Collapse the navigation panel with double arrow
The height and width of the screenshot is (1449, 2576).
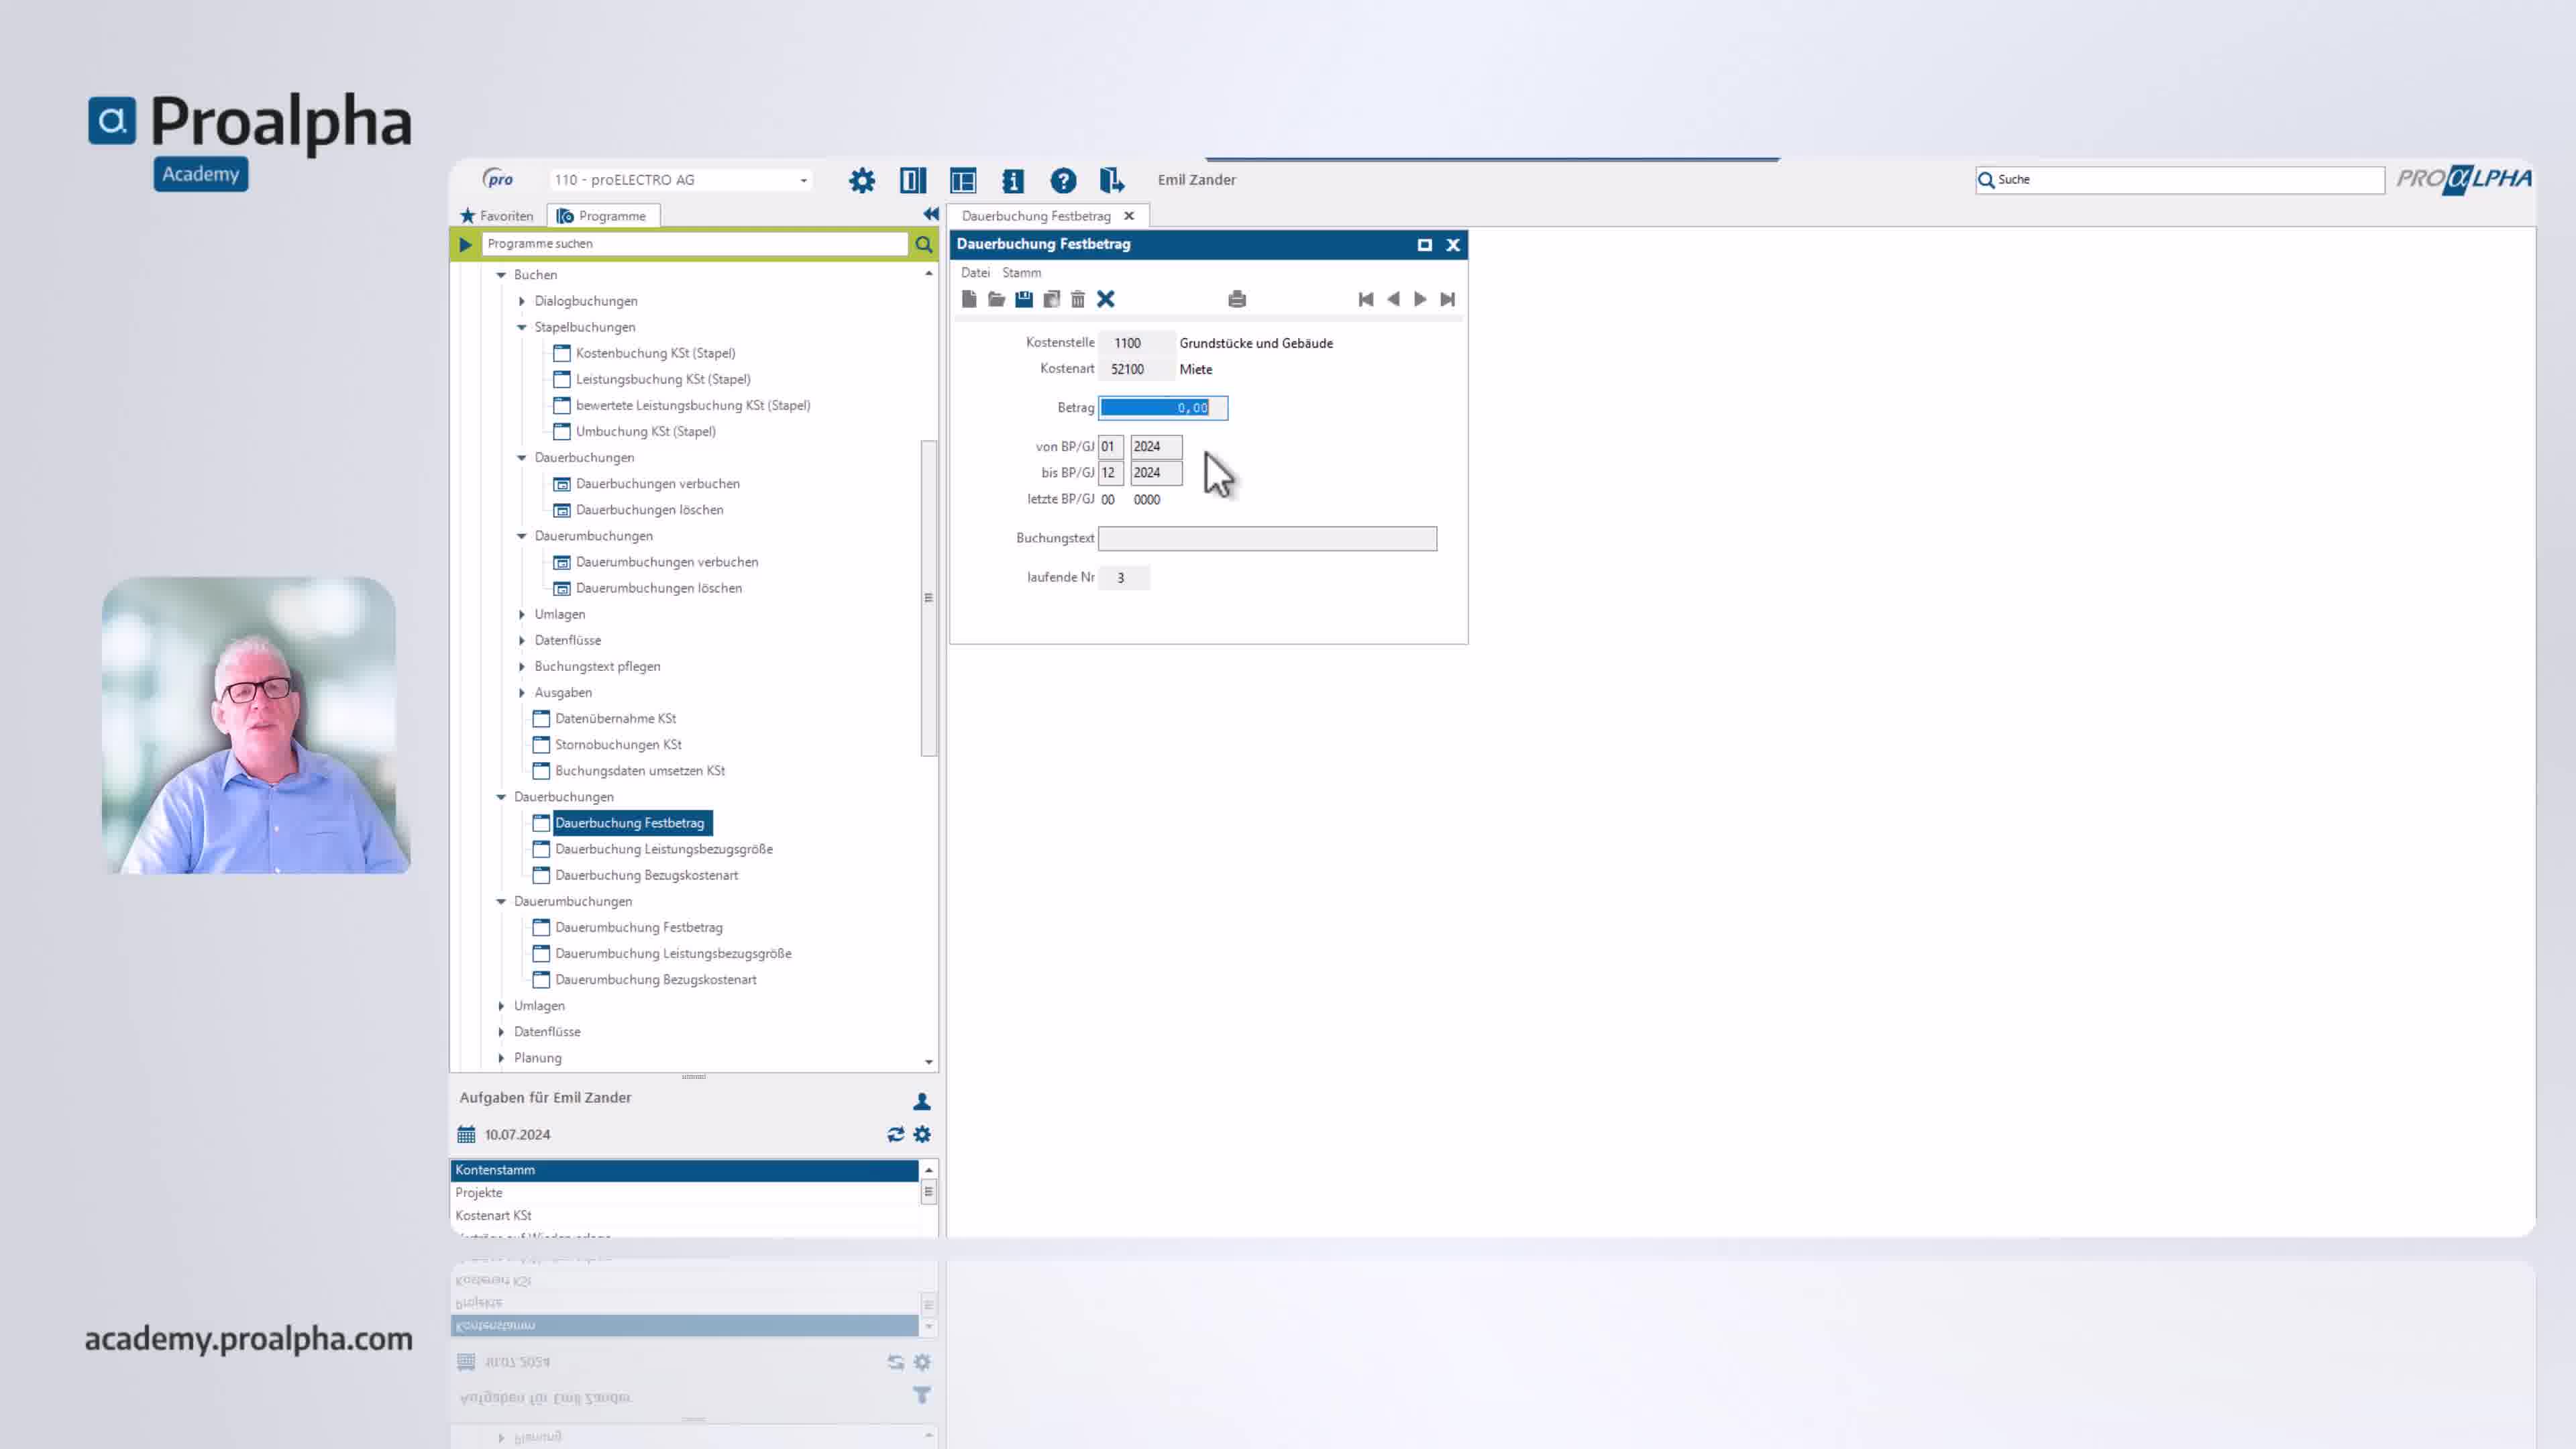[x=930, y=214]
